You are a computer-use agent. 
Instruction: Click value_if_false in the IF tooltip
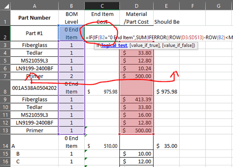tap(178, 45)
